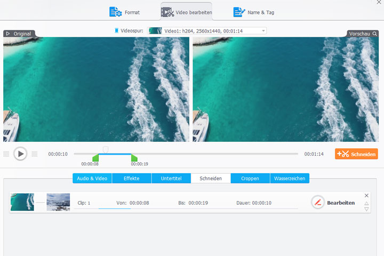Open the Untertitel tab
Viewport: 384px width, 256px height.
[x=171, y=178]
